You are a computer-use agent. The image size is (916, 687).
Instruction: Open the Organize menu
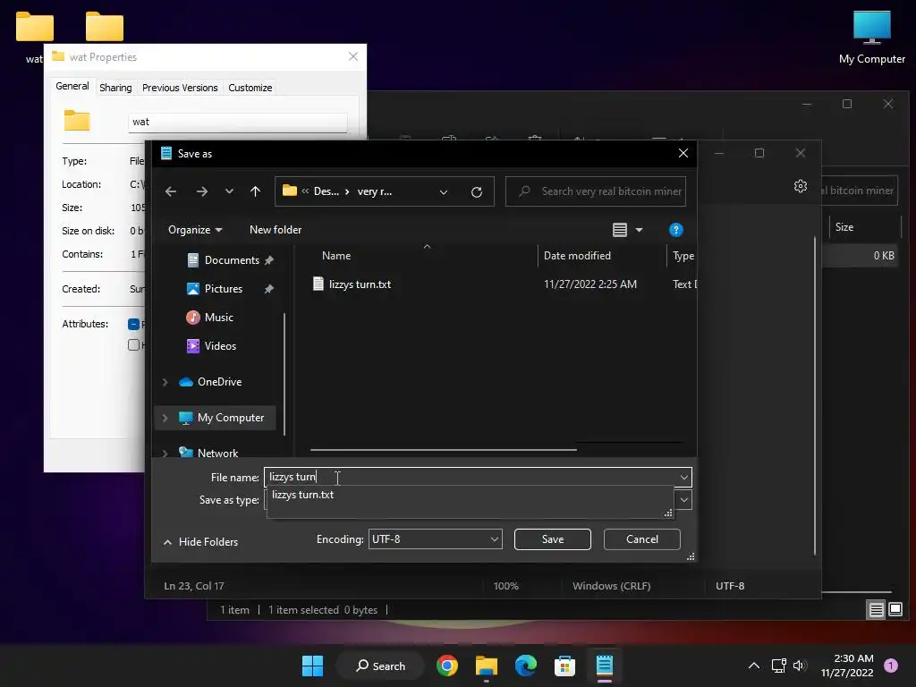(195, 230)
